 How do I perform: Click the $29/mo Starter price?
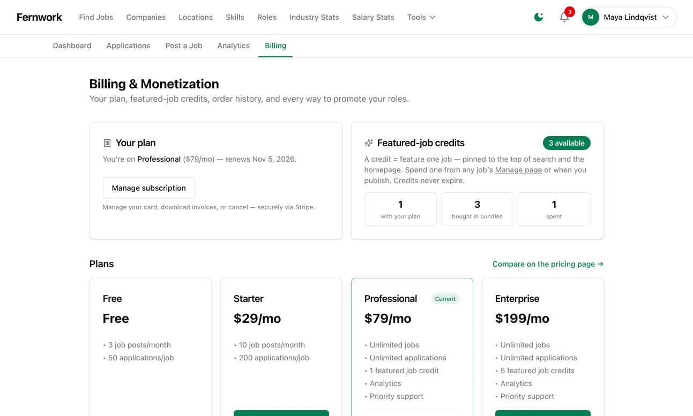click(257, 319)
